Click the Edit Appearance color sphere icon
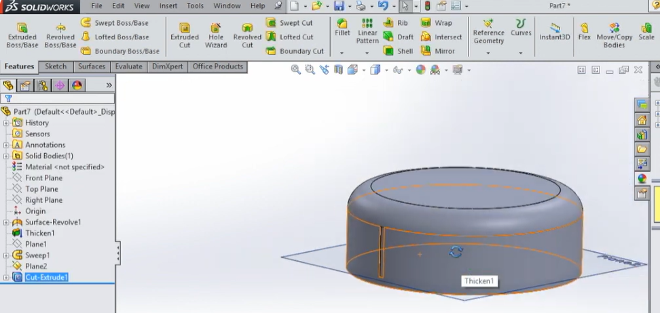The width and height of the screenshot is (660, 313). (420, 70)
